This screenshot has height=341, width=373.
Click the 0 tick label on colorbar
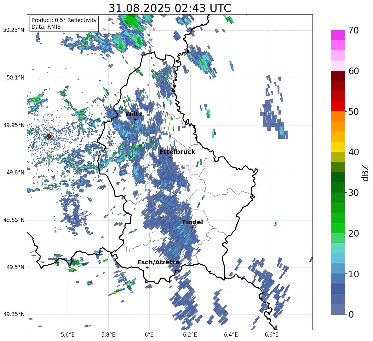pos(351,314)
